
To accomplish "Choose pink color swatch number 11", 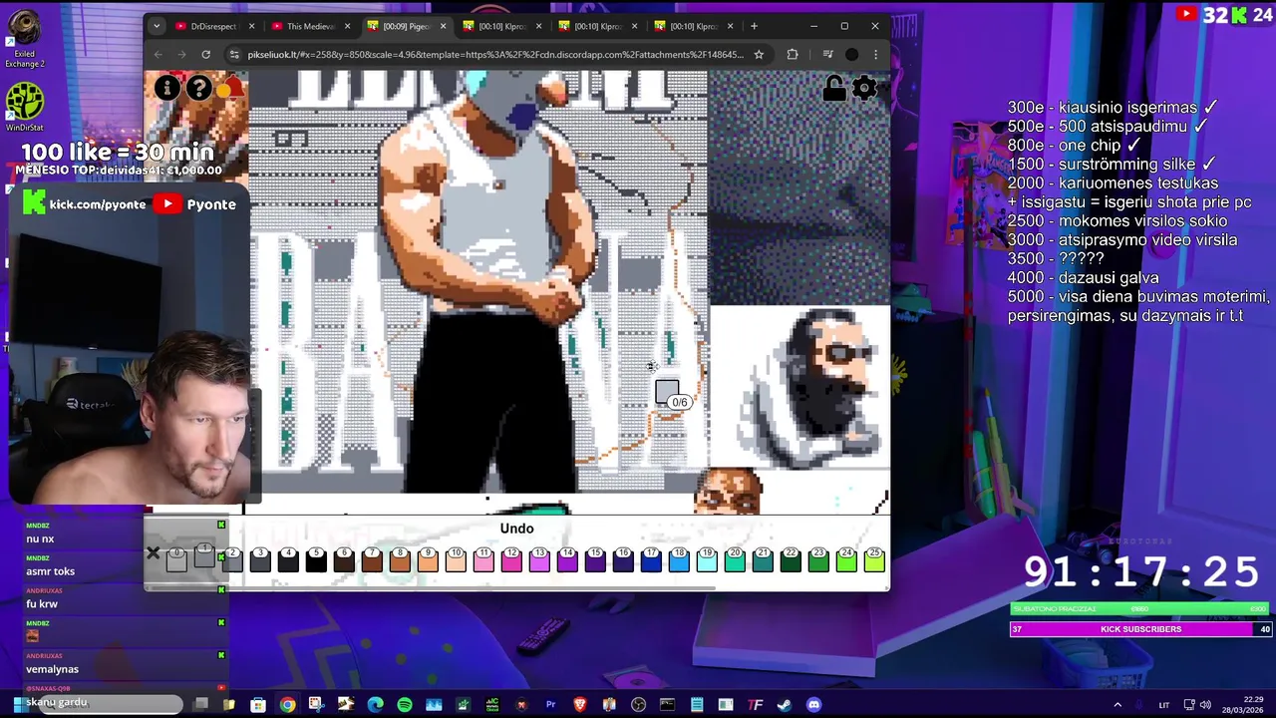I will point(483,560).
